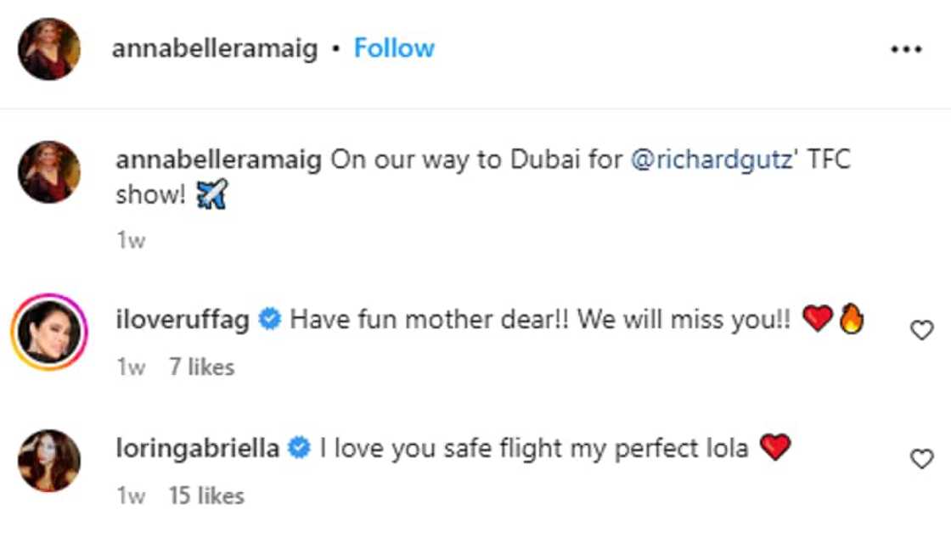This screenshot has width=951, height=554.
Task: Open the three-dot more options menu
Action: (x=905, y=49)
